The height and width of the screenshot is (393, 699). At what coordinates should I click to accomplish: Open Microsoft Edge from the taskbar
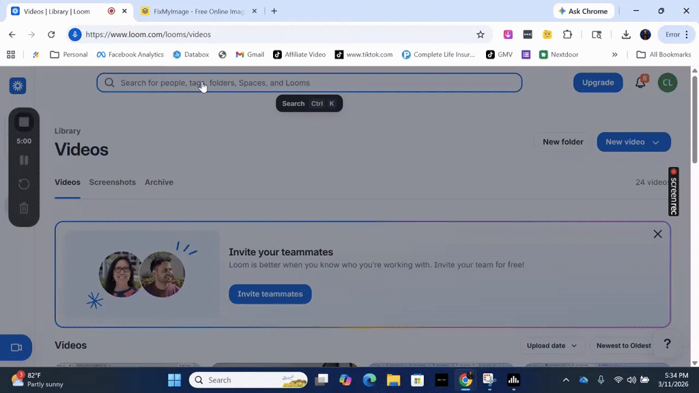[369, 380]
